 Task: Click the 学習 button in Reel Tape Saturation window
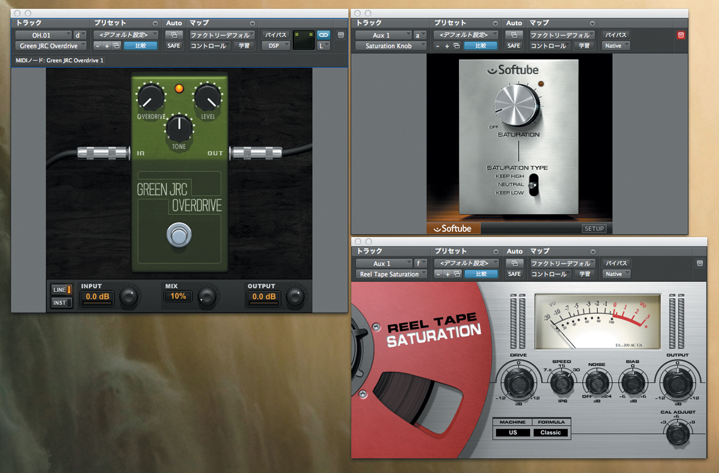pos(585,274)
